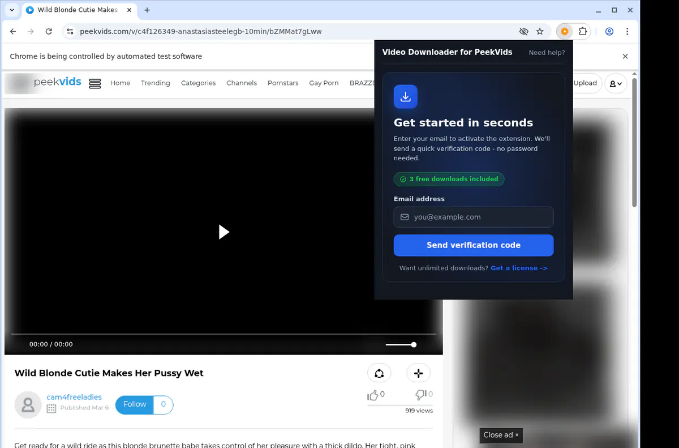679x448 pixels.
Task: Click the page vertical scrollbar
Action: 635,143
